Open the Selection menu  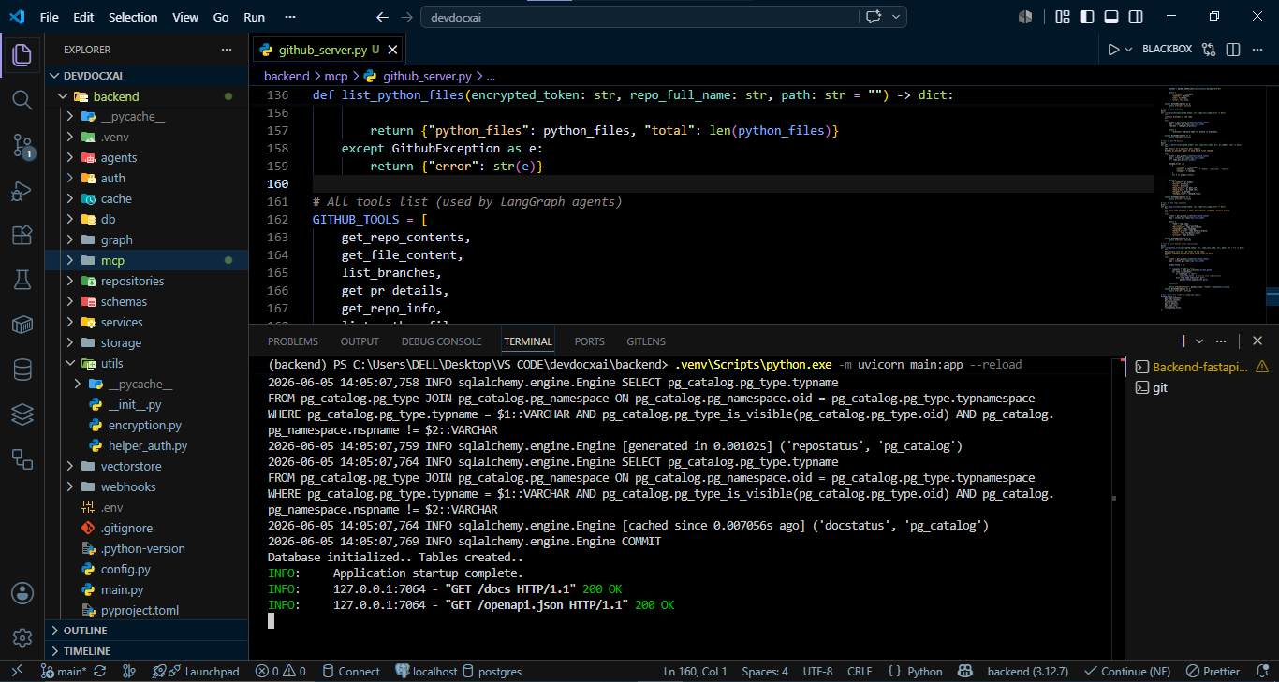pos(133,17)
